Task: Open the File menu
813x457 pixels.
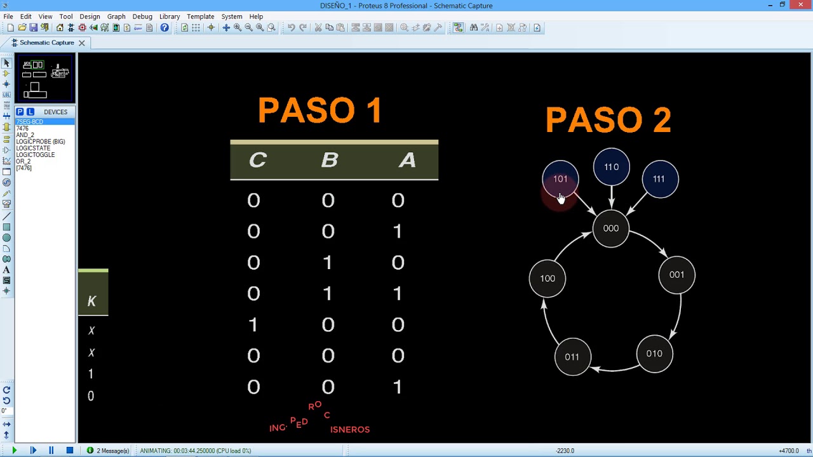Action: pos(8,17)
